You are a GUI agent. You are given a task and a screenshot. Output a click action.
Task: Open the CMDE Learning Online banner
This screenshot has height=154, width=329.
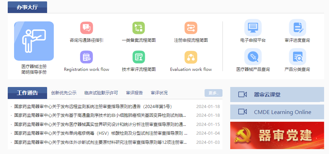point(277,112)
